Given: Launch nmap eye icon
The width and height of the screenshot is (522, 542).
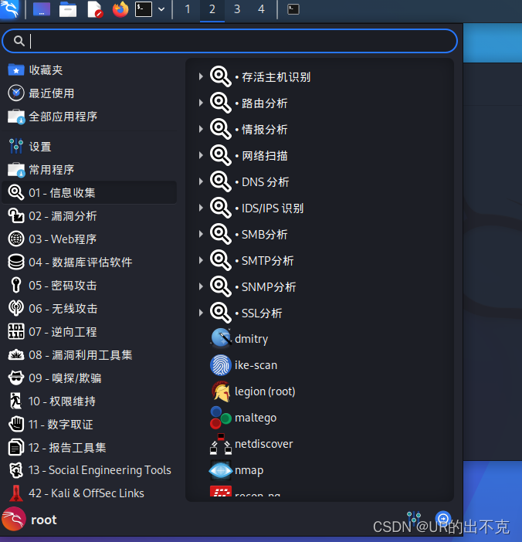Looking at the screenshot, I should [x=221, y=470].
